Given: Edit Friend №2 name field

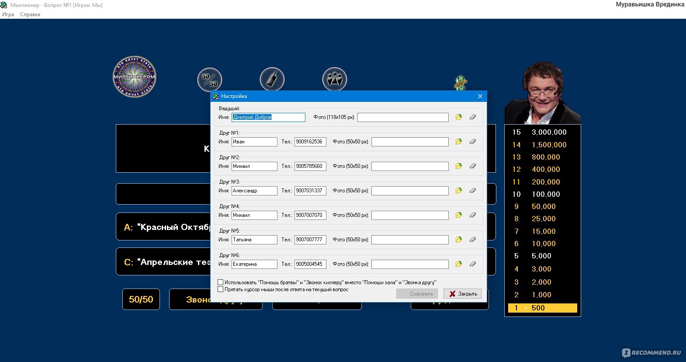Looking at the screenshot, I should pos(254,166).
